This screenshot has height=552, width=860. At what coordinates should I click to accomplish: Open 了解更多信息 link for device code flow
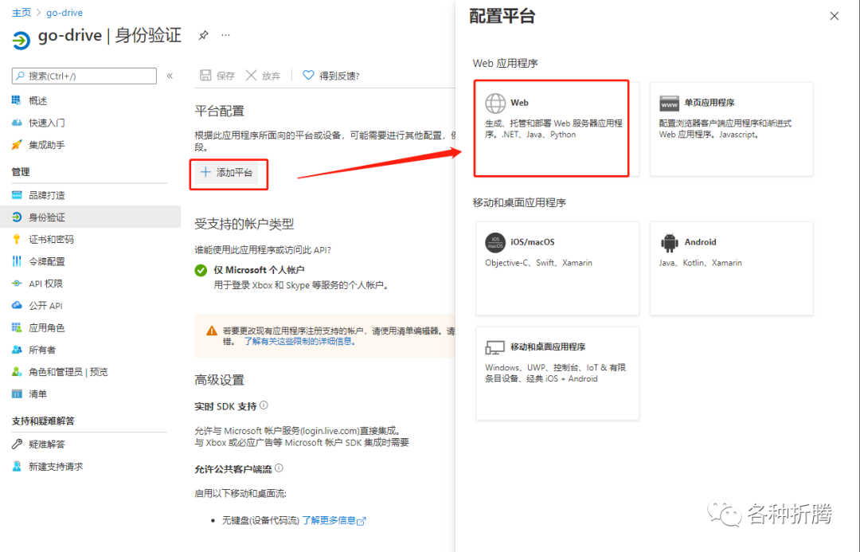click(x=334, y=520)
